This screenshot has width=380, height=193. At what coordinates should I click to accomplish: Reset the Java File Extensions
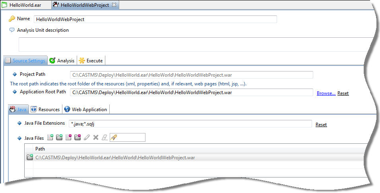coord(321,125)
